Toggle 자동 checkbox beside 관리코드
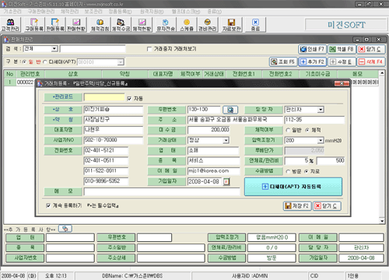The height and width of the screenshot is (280, 389). click(x=129, y=99)
